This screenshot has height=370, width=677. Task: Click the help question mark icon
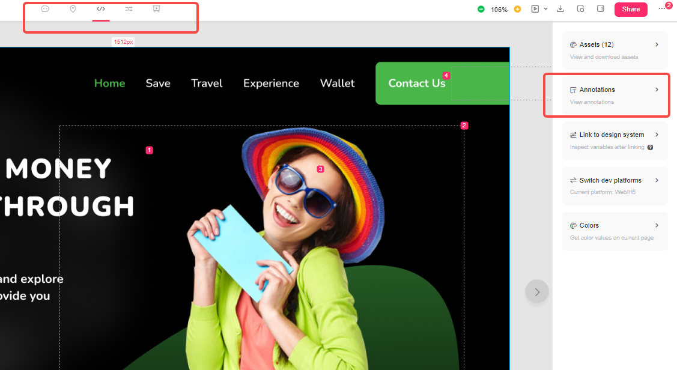(650, 147)
